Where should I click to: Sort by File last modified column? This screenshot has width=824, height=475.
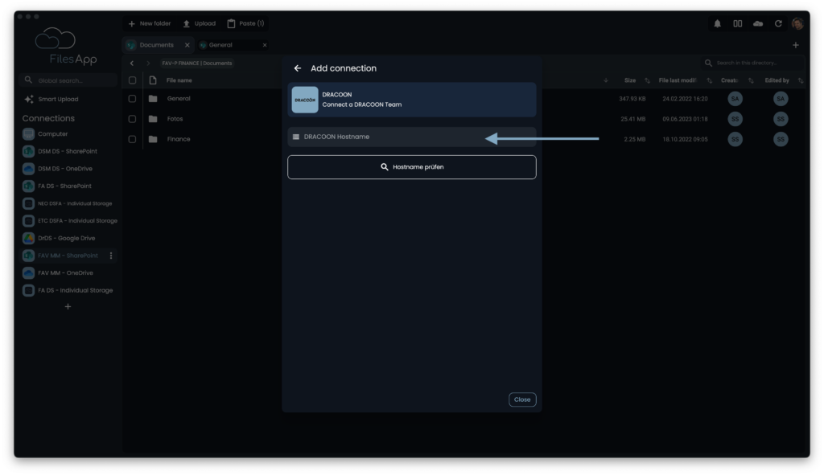[x=678, y=80]
